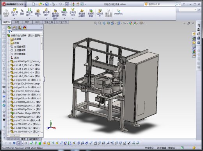The width and height of the screenshot is (203, 151).
Task: Click SolidWorks Resources home icon in task pane
Action: pos(194,34)
